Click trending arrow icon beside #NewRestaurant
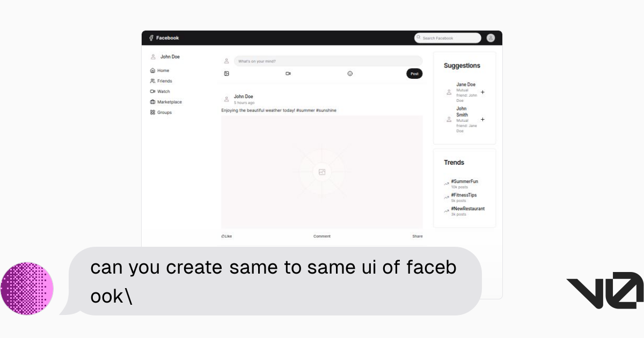The image size is (644, 338). click(x=447, y=211)
